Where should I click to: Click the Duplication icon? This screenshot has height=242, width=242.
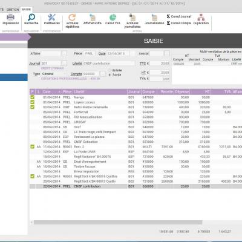pos(201,18)
